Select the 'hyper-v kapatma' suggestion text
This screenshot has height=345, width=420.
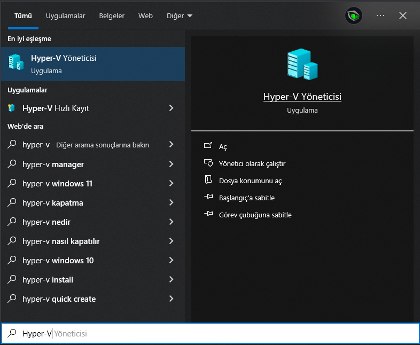click(53, 203)
